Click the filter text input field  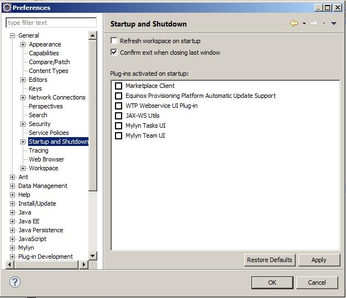tap(51, 23)
